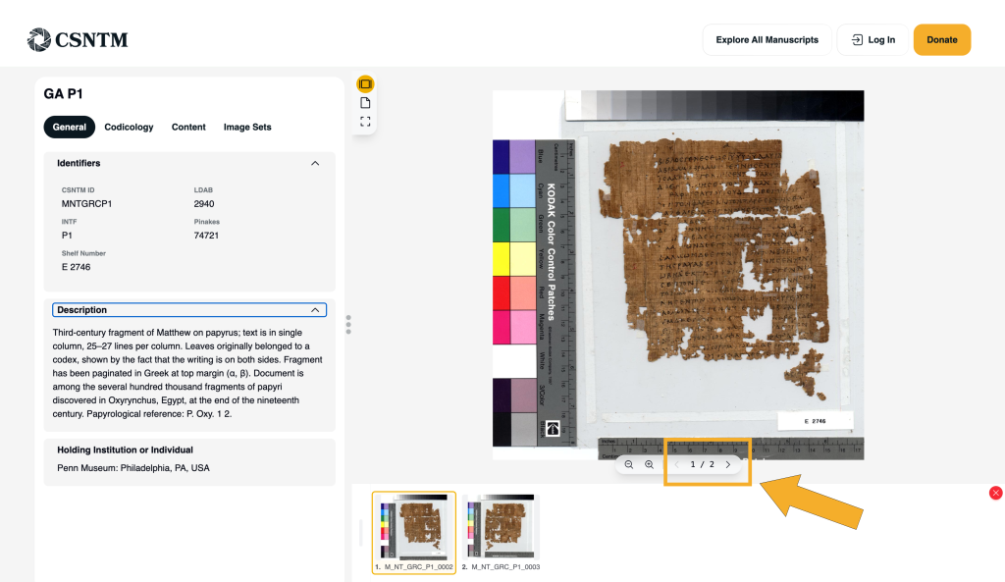This screenshot has width=1005, height=582.
Task: Click the Donate button
Action: pos(941,40)
